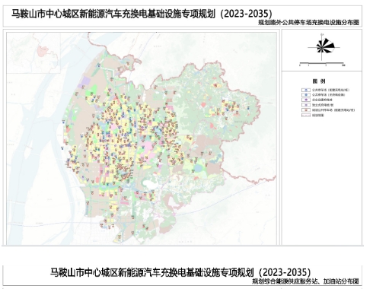Click the subtitle 规划综合能源供应服务站、加油站分布图
The height and width of the screenshot is (289, 373).
pos(305,281)
